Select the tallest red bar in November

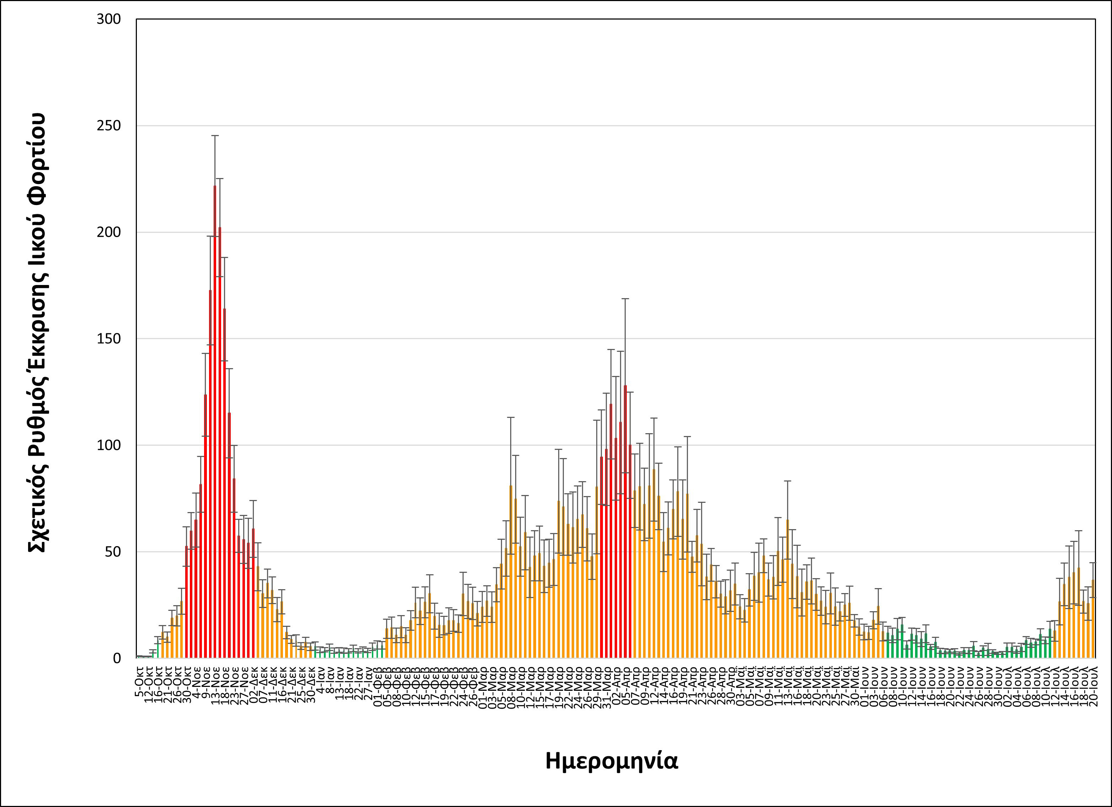coord(215,421)
